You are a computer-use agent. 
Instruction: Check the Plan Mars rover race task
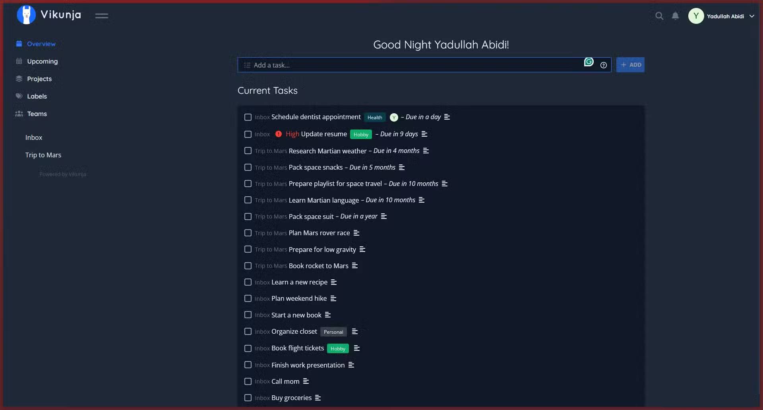click(x=248, y=233)
